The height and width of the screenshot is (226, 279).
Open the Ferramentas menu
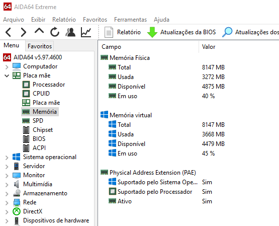coord(130,20)
